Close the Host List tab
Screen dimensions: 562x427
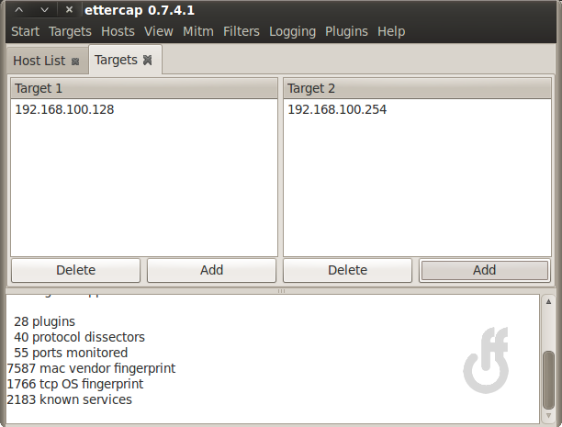[75, 62]
